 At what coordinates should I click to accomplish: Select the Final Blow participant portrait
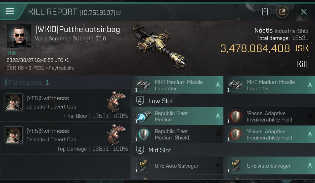click(14, 102)
